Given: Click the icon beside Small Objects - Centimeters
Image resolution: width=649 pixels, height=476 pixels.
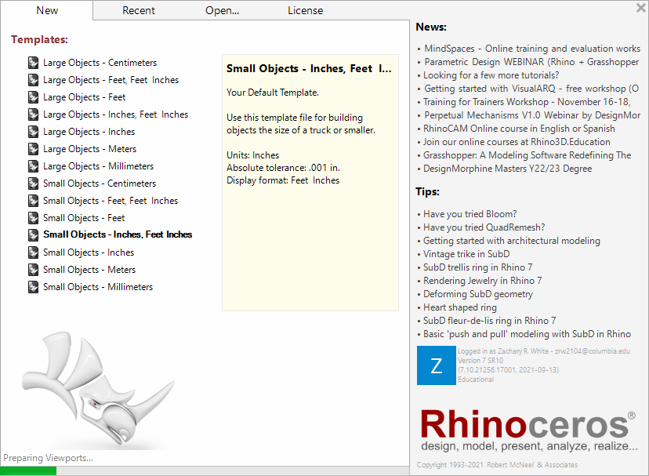Looking at the screenshot, I should (33, 183).
